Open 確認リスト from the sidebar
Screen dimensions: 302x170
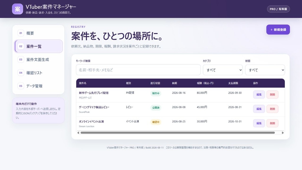pos(38,73)
